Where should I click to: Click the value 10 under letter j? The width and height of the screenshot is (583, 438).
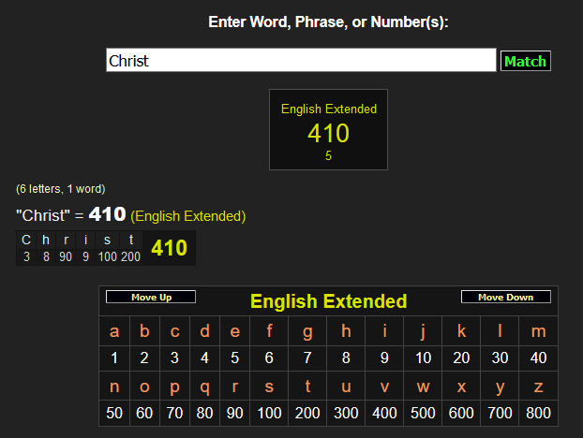tap(423, 358)
